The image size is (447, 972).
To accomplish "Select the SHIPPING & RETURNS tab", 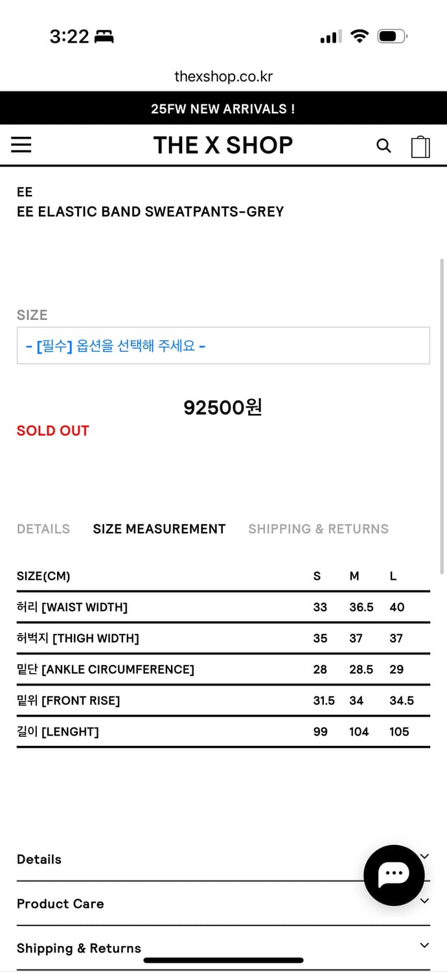I will click(318, 529).
